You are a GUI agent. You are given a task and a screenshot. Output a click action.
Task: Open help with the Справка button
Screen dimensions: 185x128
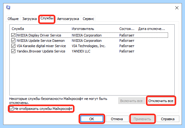coord(168,119)
